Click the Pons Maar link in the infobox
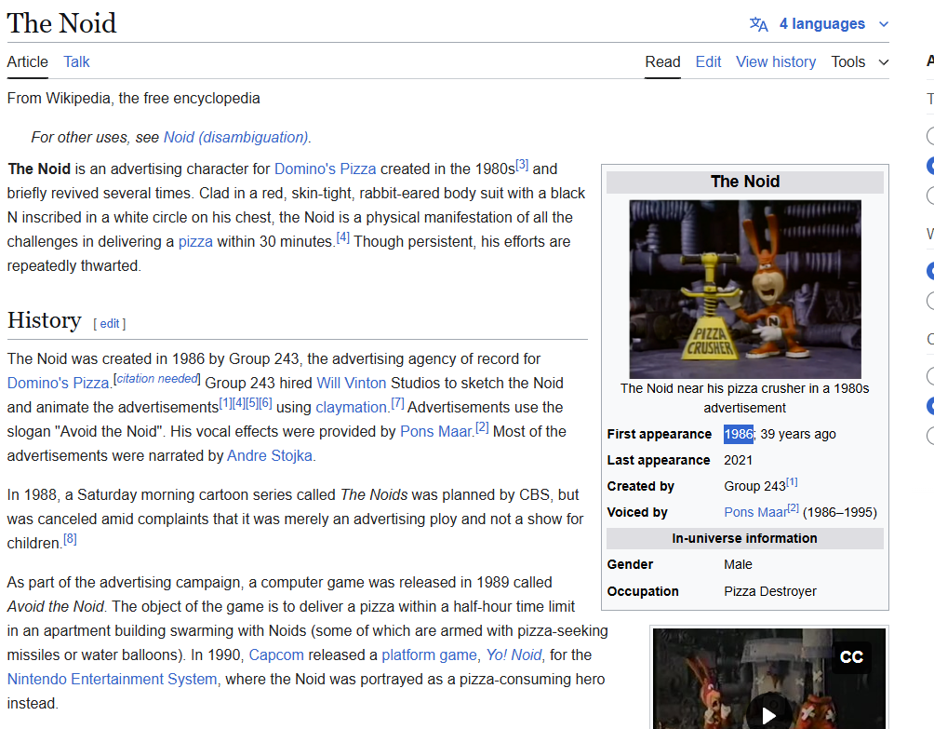The image size is (934, 729). coord(755,513)
